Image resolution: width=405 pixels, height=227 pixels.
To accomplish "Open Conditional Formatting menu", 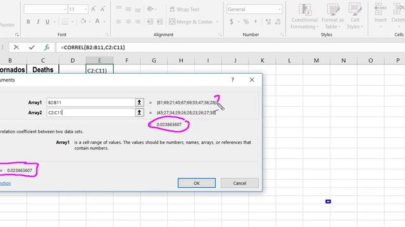I will coord(304,16).
